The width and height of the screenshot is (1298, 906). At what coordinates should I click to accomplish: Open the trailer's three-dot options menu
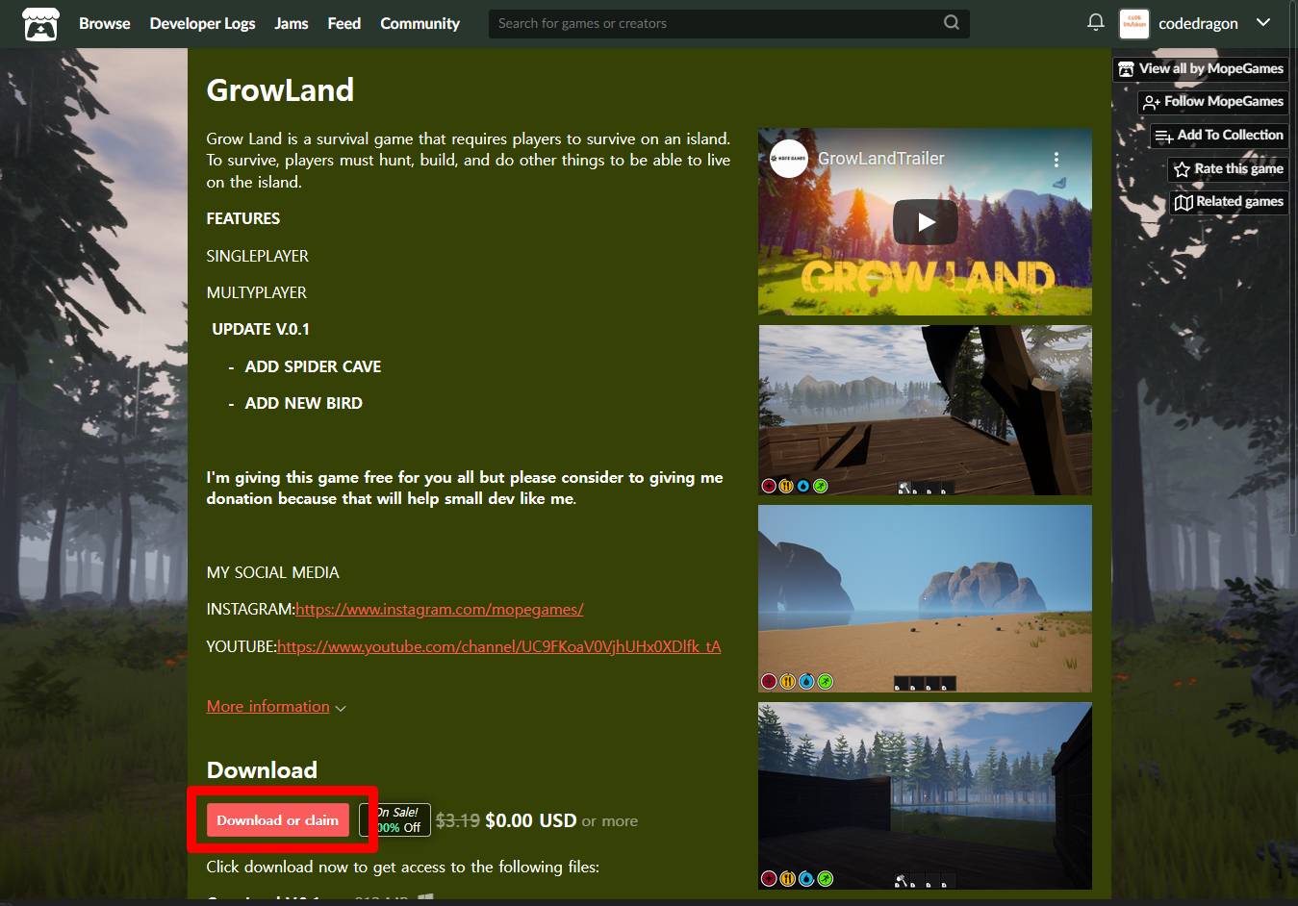point(1056,160)
